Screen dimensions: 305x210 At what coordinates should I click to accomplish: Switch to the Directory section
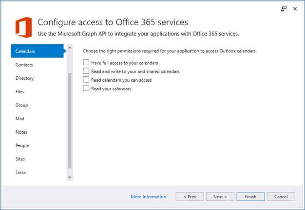tap(24, 78)
